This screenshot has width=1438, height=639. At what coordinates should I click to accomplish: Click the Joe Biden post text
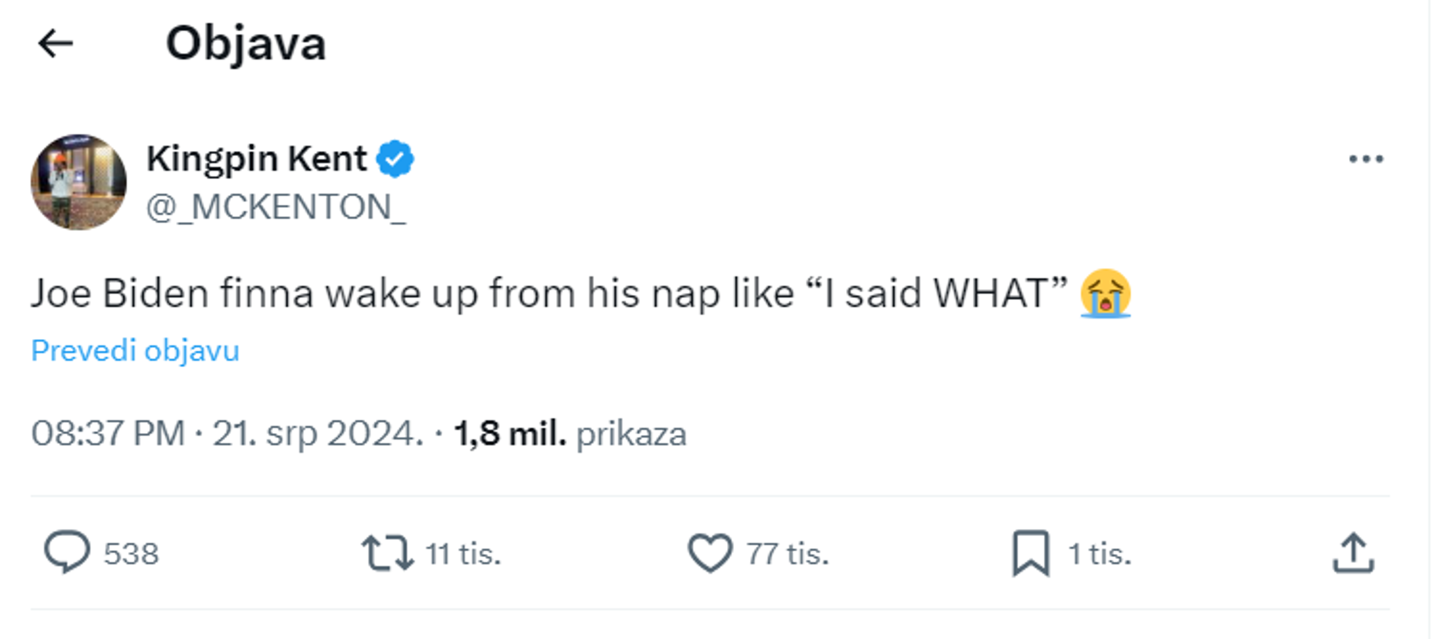pos(533,293)
